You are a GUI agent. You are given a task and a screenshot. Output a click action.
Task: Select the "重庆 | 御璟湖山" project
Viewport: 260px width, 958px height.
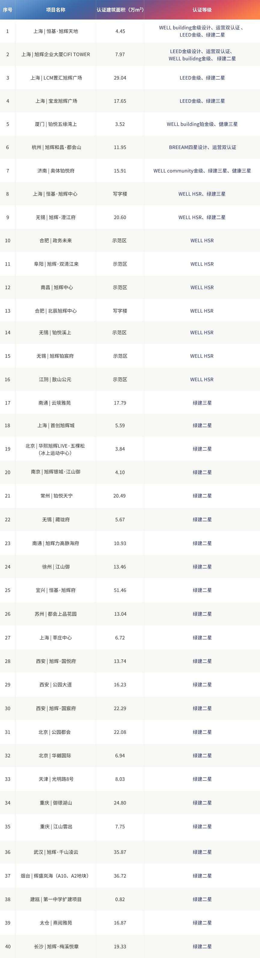tap(56, 803)
